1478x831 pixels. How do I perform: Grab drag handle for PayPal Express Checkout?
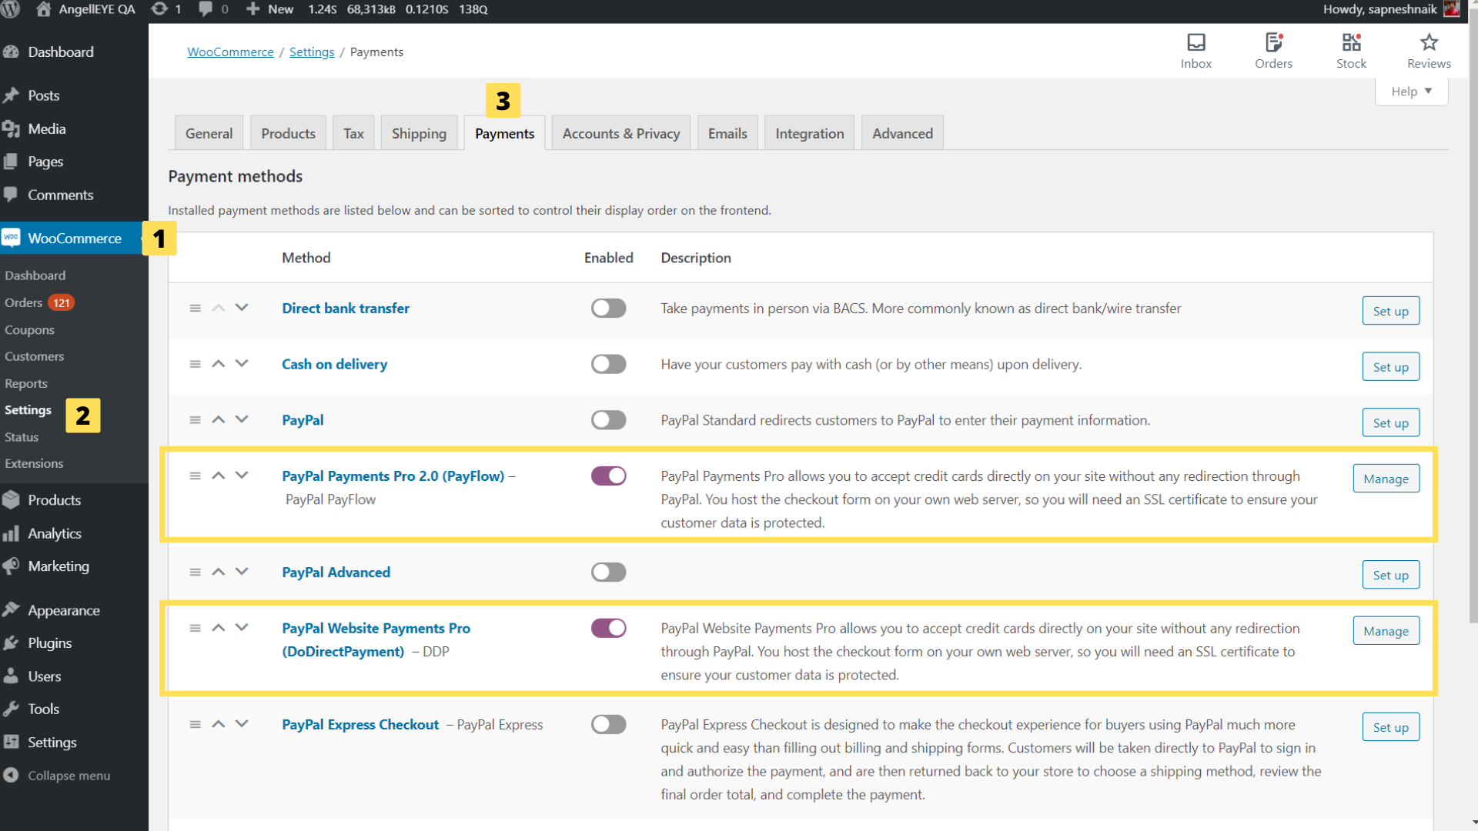click(x=195, y=724)
